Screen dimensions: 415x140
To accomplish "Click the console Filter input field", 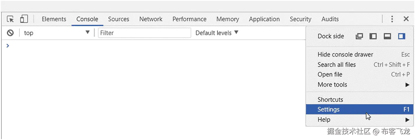I will pyautogui.click(x=144, y=33).
